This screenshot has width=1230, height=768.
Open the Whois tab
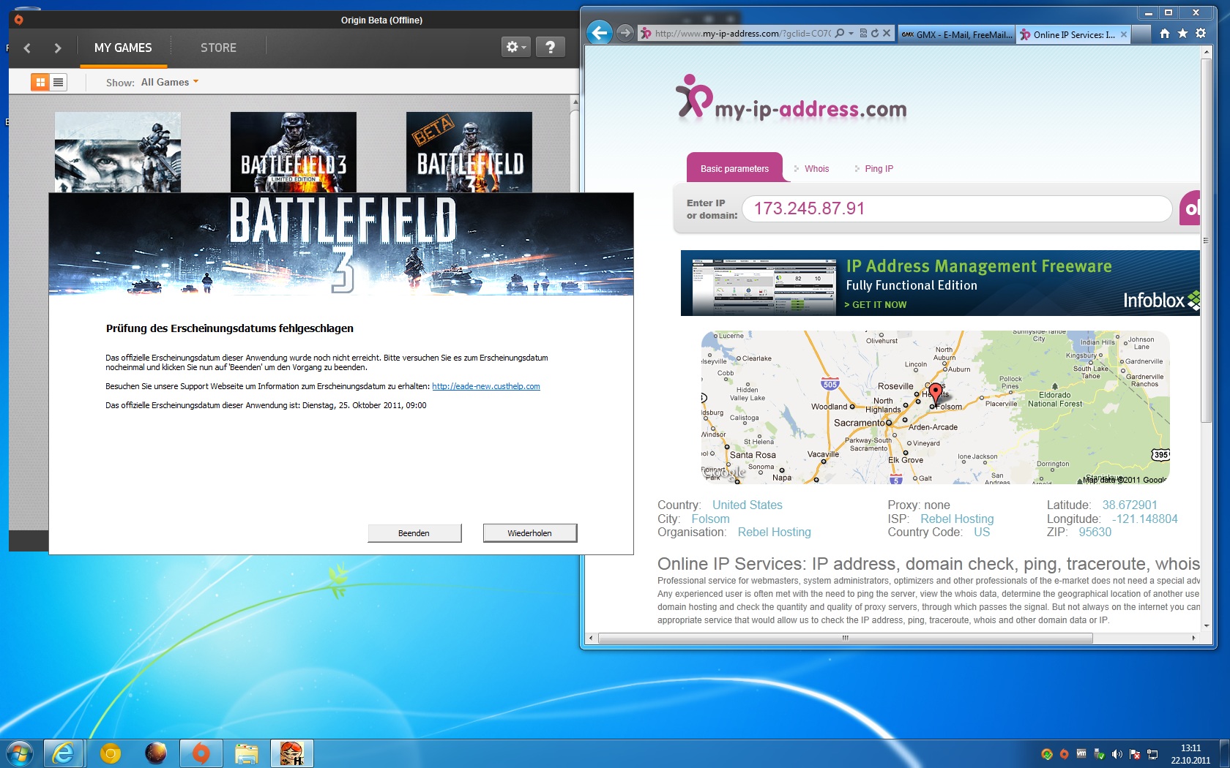(x=816, y=169)
